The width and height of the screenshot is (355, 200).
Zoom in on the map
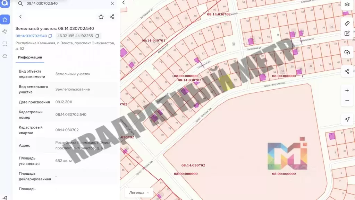coord(347,91)
